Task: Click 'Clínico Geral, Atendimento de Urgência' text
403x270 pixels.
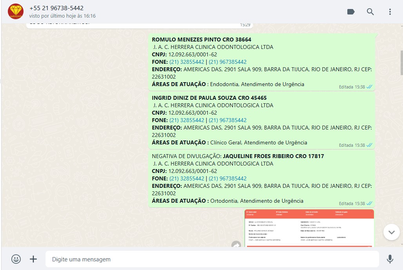Action: [x=259, y=142]
